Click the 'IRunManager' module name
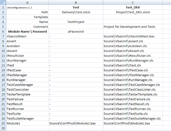The height and width of the screenshot is (131, 171). [27, 60]
